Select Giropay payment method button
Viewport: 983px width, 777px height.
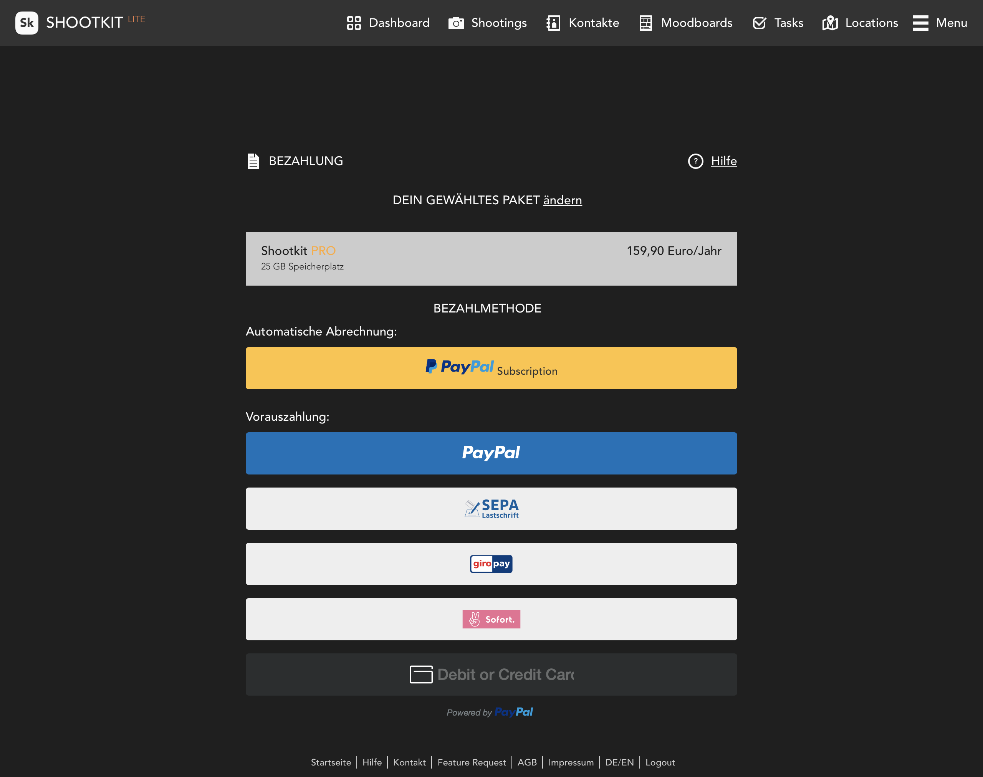pos(491,564)
